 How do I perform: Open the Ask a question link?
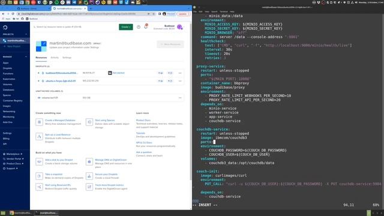pos(144,152)
